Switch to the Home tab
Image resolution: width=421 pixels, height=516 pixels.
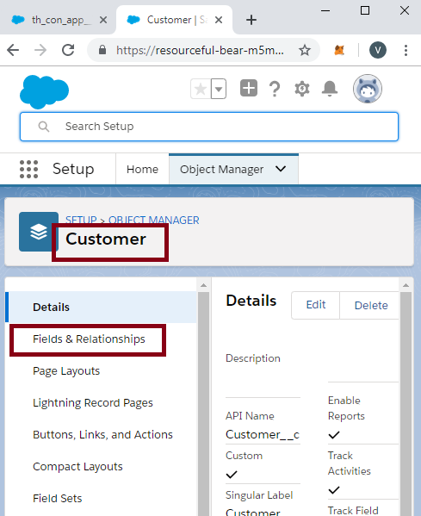click(x=142, y=169)
